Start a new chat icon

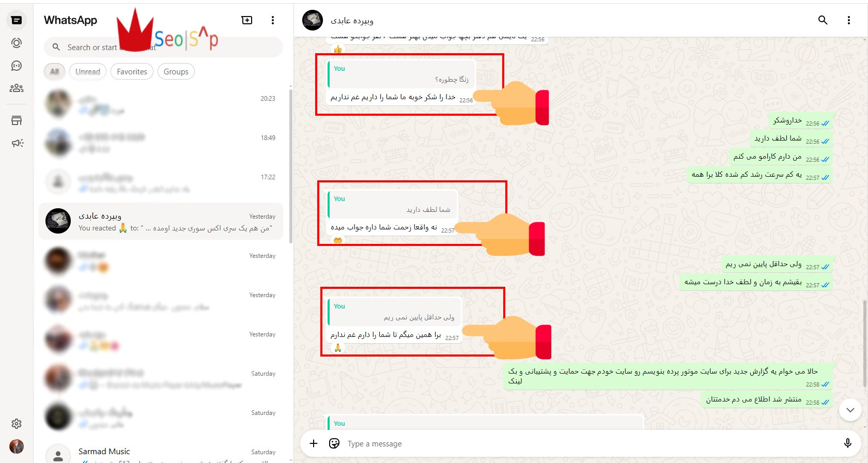point(247,20)
